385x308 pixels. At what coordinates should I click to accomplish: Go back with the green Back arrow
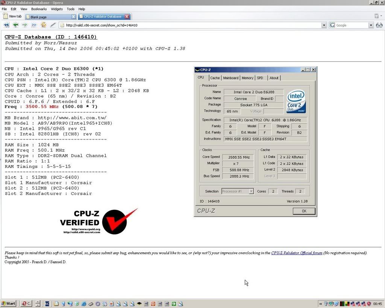point(15,25)
